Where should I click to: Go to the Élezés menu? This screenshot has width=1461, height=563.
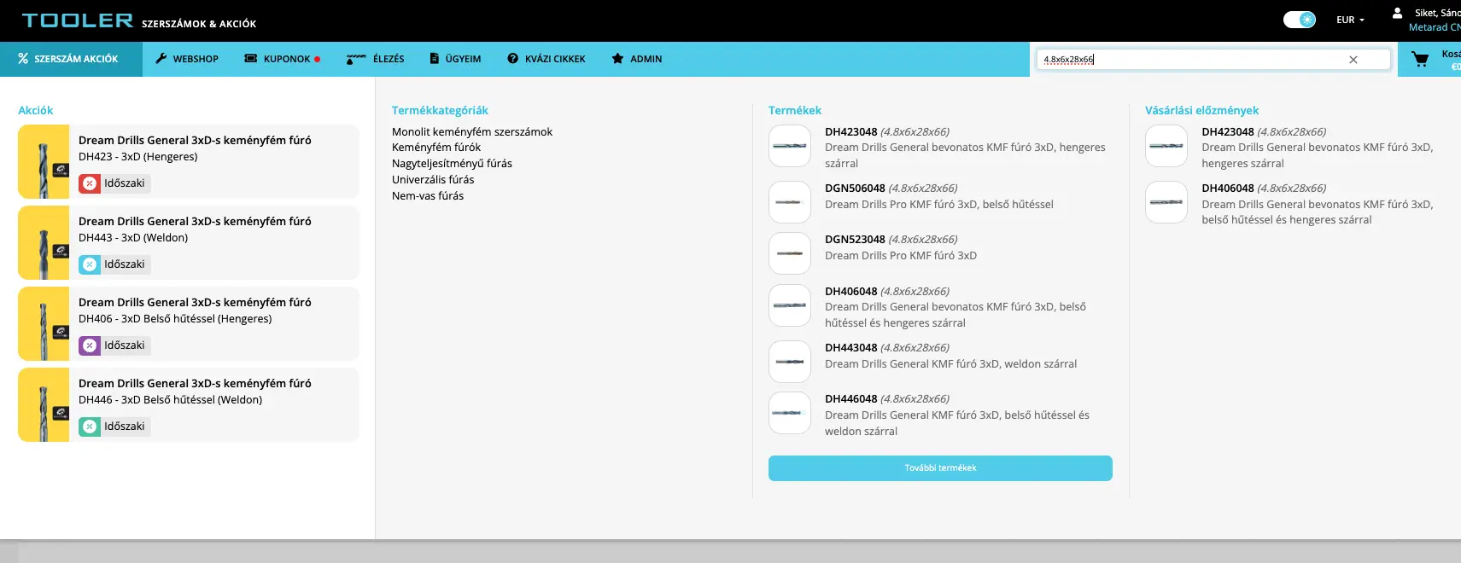(x=376, y=59)
